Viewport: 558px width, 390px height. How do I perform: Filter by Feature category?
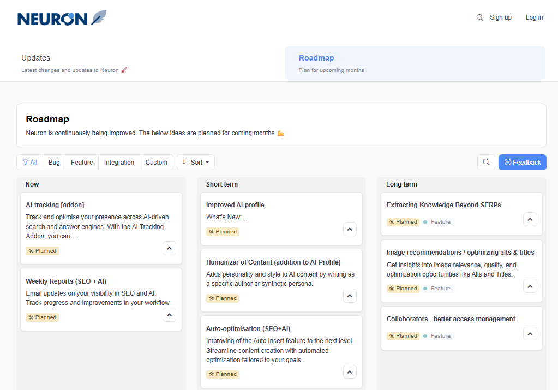click(x=82, y=162)
